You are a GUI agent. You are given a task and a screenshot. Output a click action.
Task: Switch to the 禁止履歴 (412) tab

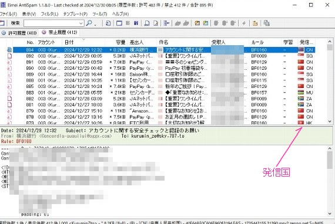click(x=59, y=32)
